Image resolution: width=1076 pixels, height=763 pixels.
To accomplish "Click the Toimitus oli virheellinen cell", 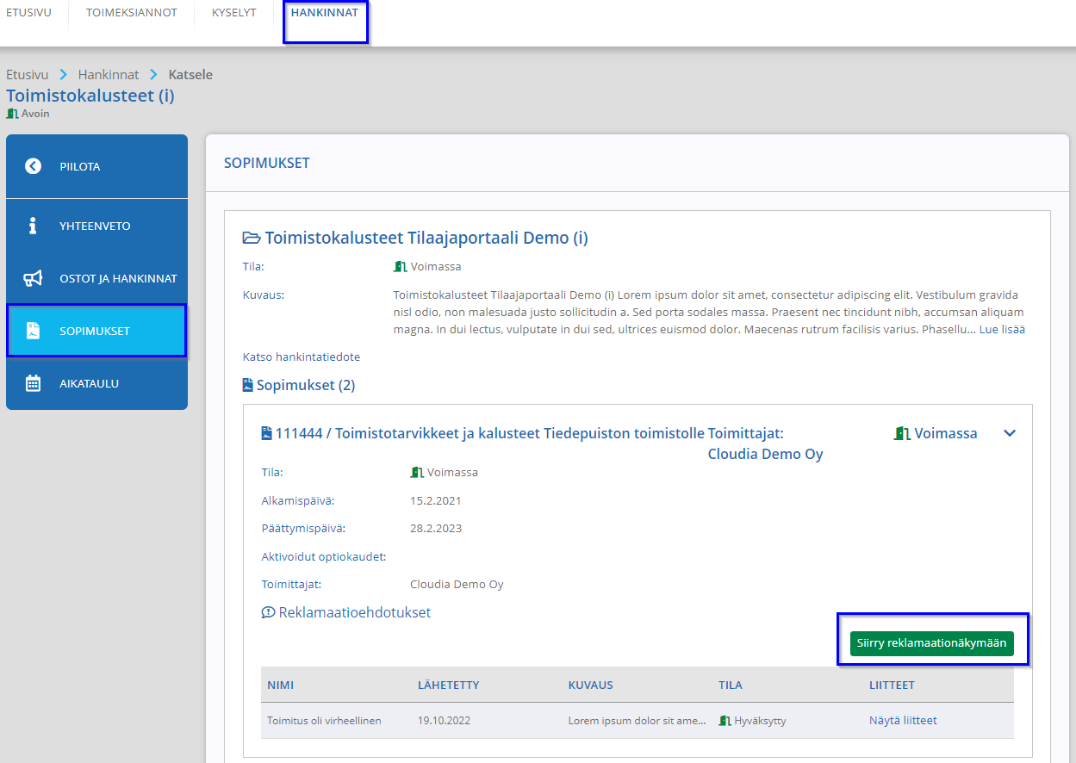I will click(x=324, y=721).
